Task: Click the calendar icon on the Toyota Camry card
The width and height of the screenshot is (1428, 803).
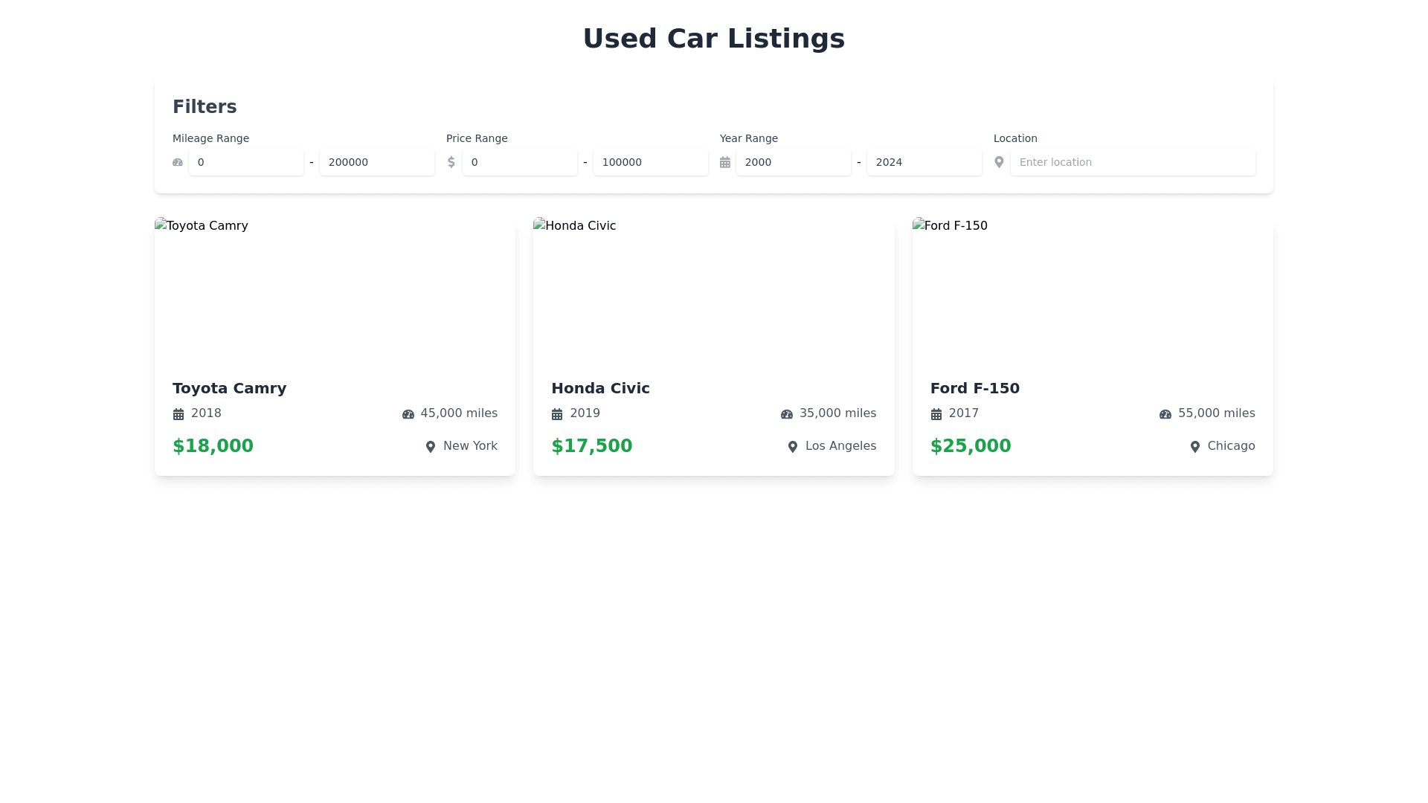Action: pos(178,413)
